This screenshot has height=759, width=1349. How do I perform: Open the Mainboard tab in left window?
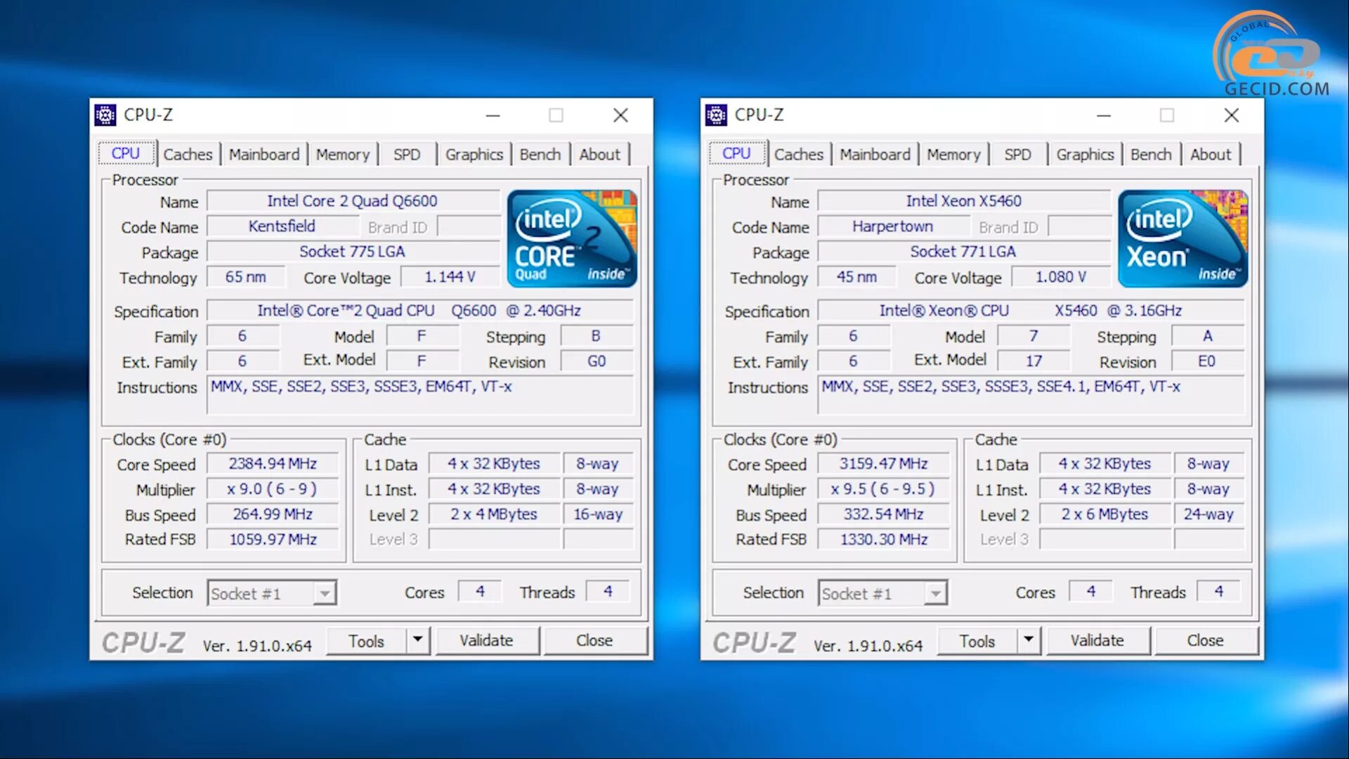point(264,155)
